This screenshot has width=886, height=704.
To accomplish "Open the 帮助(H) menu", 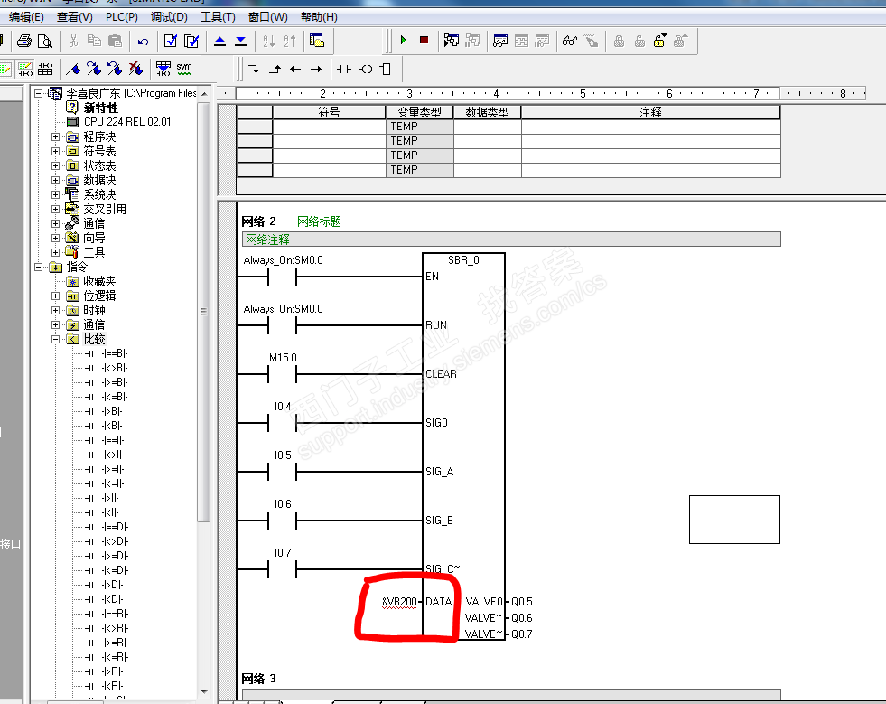I will [x=319, y=17].
